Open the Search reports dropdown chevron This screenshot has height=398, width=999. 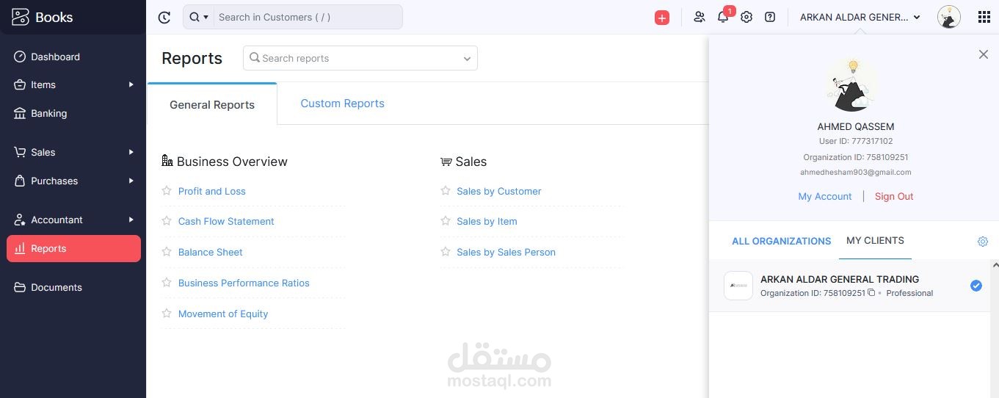tap(467, 59)
